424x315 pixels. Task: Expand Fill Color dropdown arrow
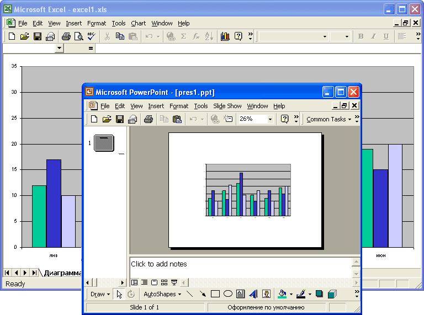coord(291,294)
